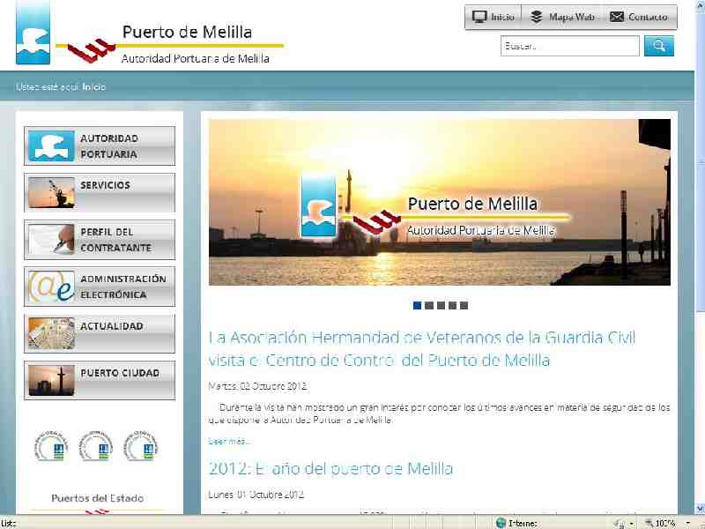The height and width of the screenshot is (529, 705).
Task: Click the third certification seal badge
Action: click(141, 446)
